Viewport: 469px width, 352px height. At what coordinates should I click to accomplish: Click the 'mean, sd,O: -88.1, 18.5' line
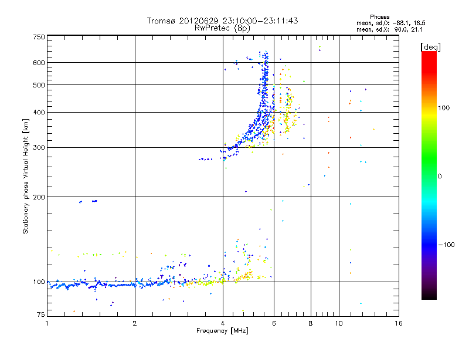[x=390, y=23]
